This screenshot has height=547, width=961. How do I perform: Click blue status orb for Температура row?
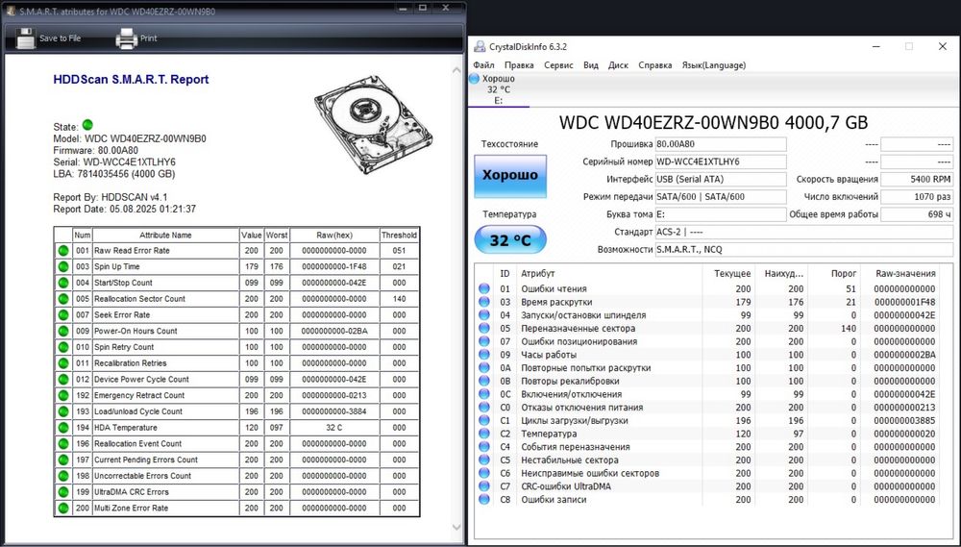click(484, 434)
